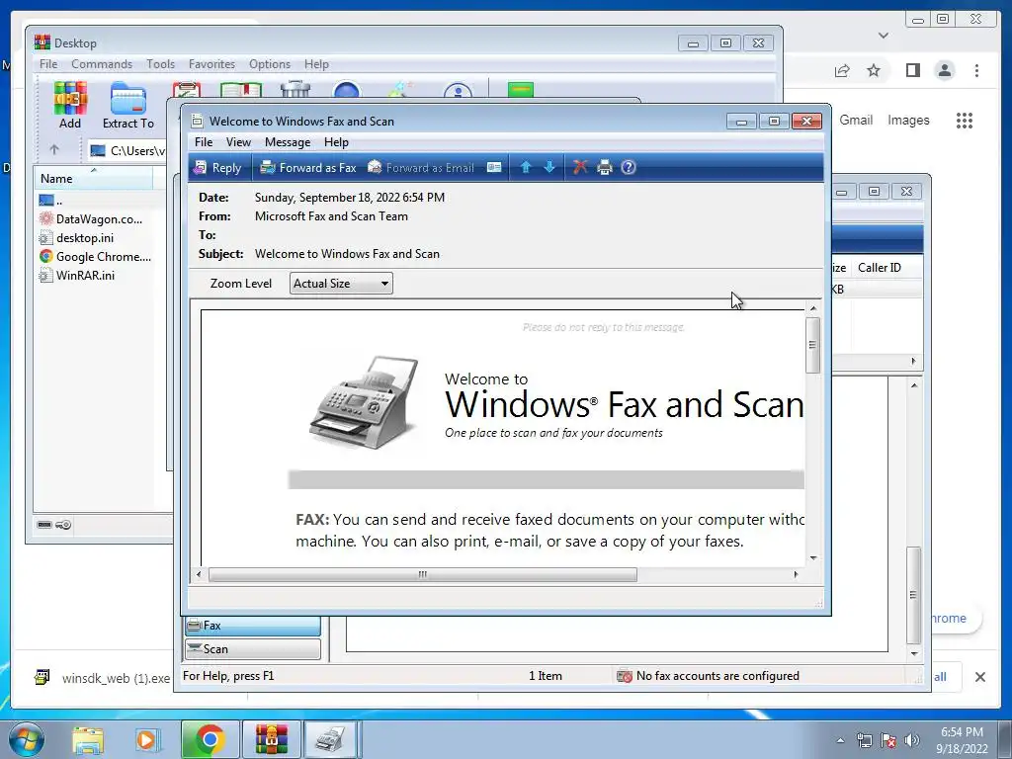Click the Caller ID column header
This screenshot has width=1012, height=759.
click(x=879, y=267)
